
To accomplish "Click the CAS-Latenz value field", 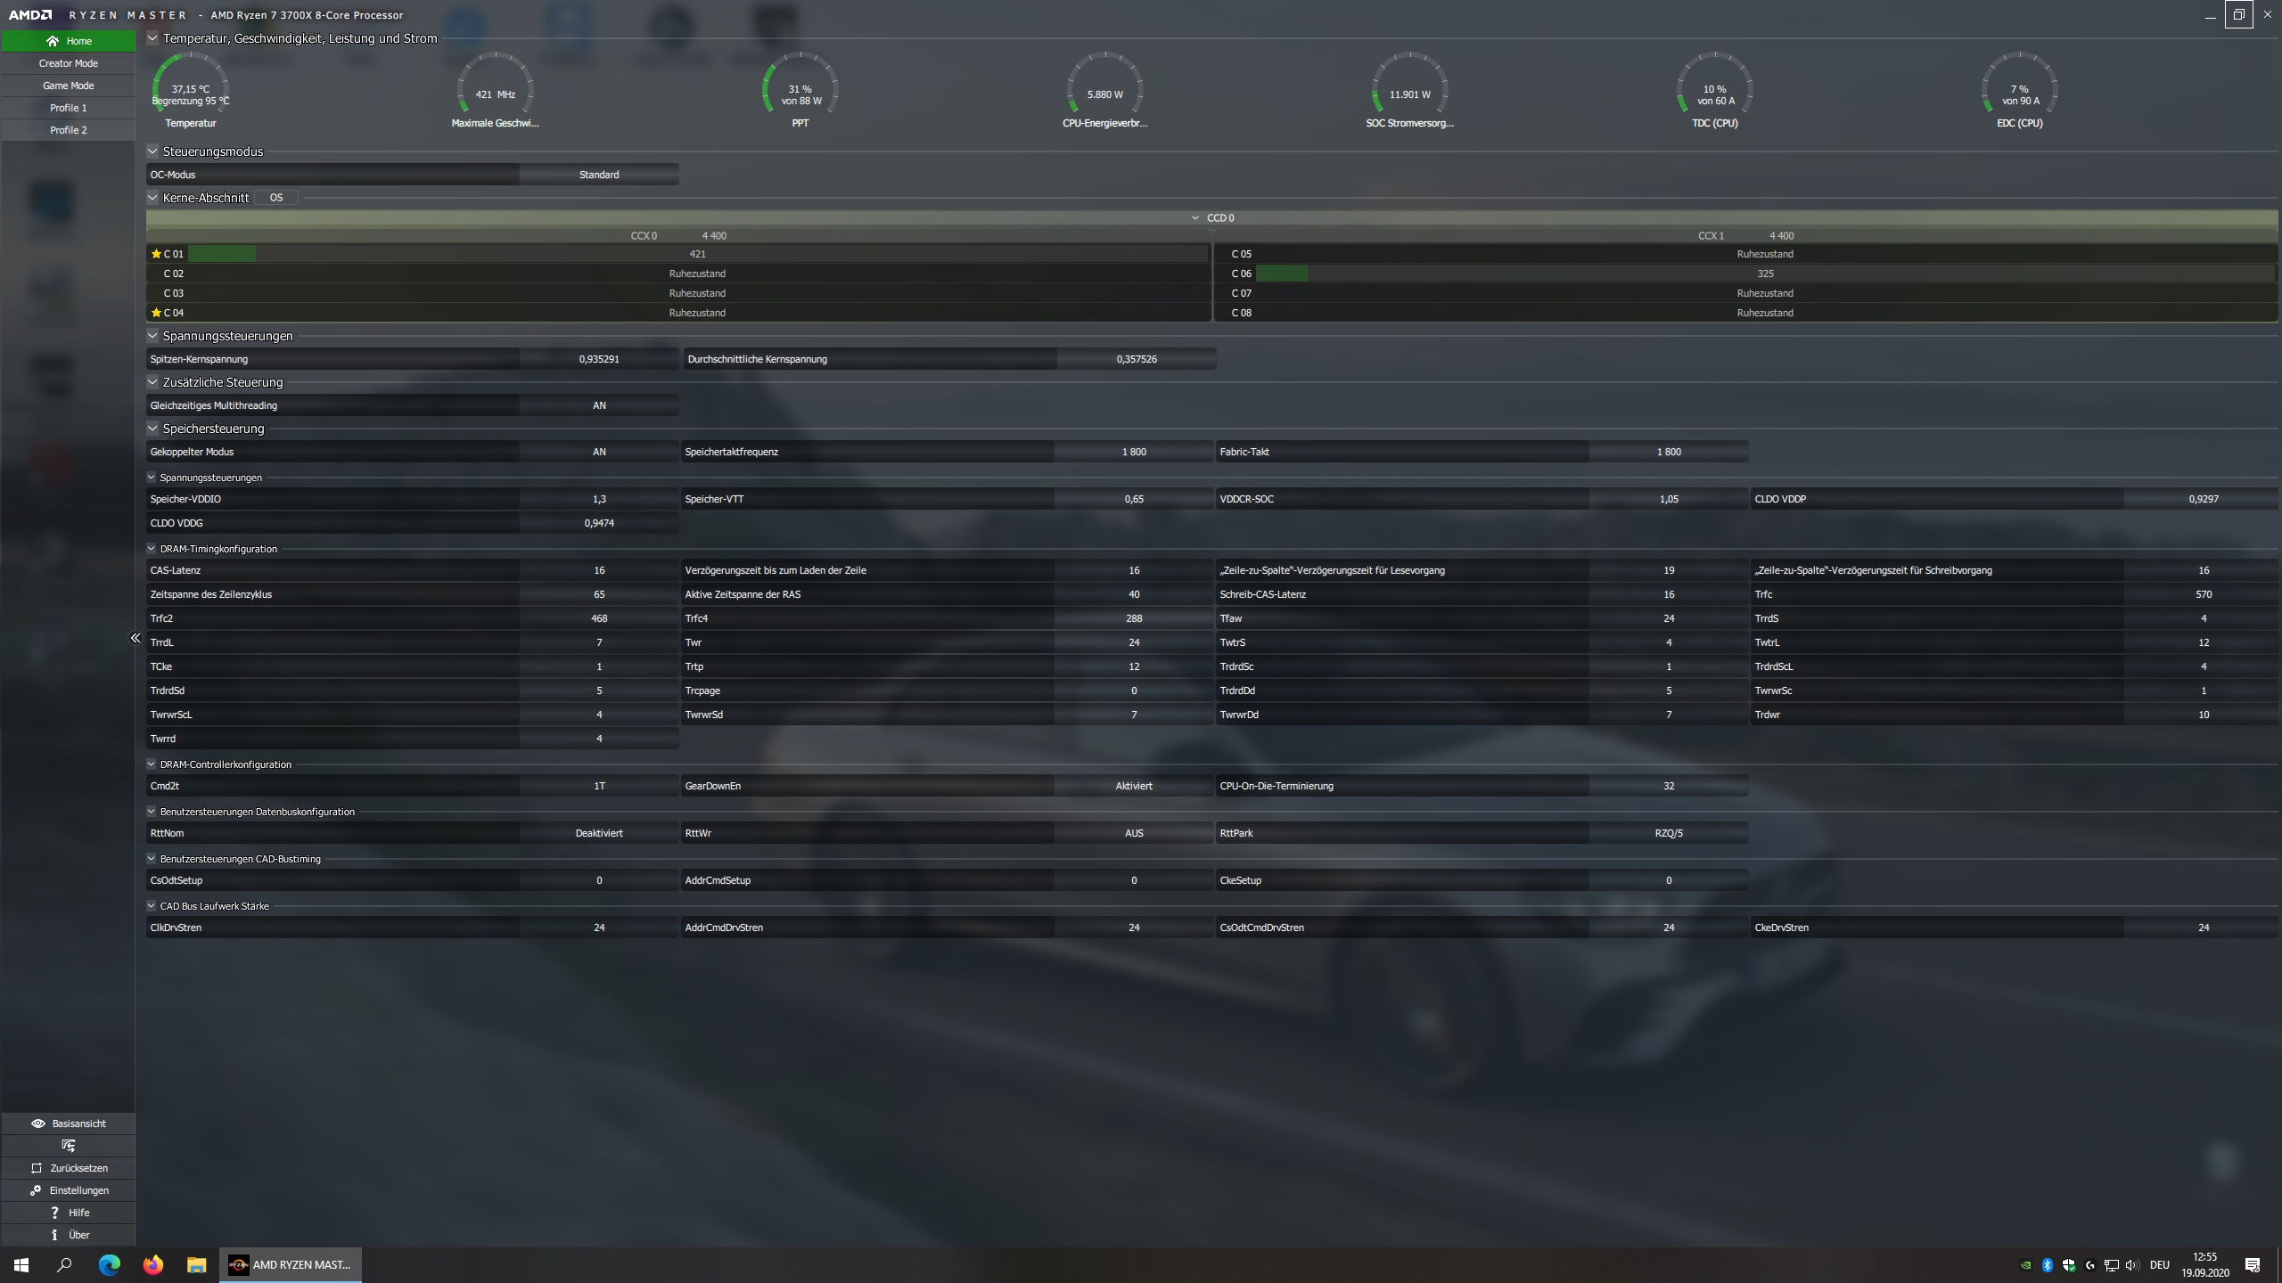I will [x=599, y=570].
